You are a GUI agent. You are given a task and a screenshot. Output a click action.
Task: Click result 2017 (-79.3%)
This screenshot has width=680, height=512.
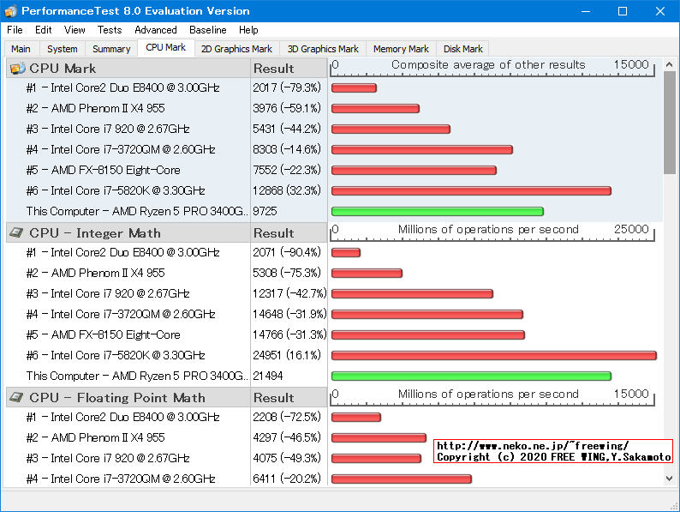[287, 87]
